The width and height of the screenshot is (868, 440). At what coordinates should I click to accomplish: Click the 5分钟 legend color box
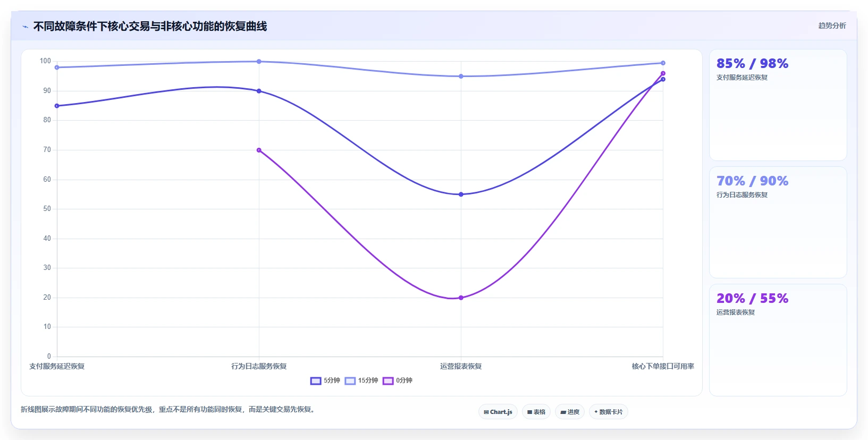[x=316, y=380]
